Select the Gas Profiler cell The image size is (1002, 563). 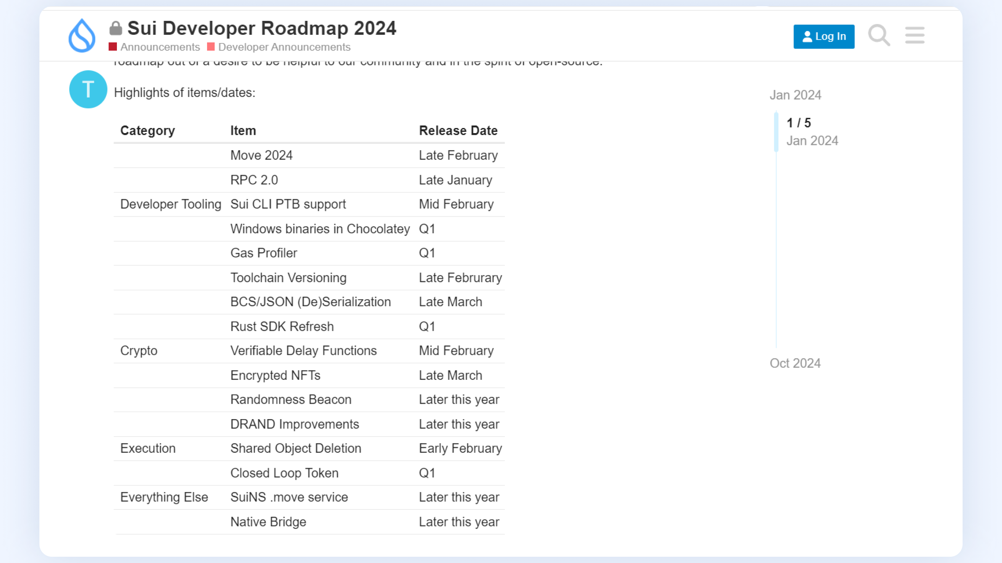point(264,253)
